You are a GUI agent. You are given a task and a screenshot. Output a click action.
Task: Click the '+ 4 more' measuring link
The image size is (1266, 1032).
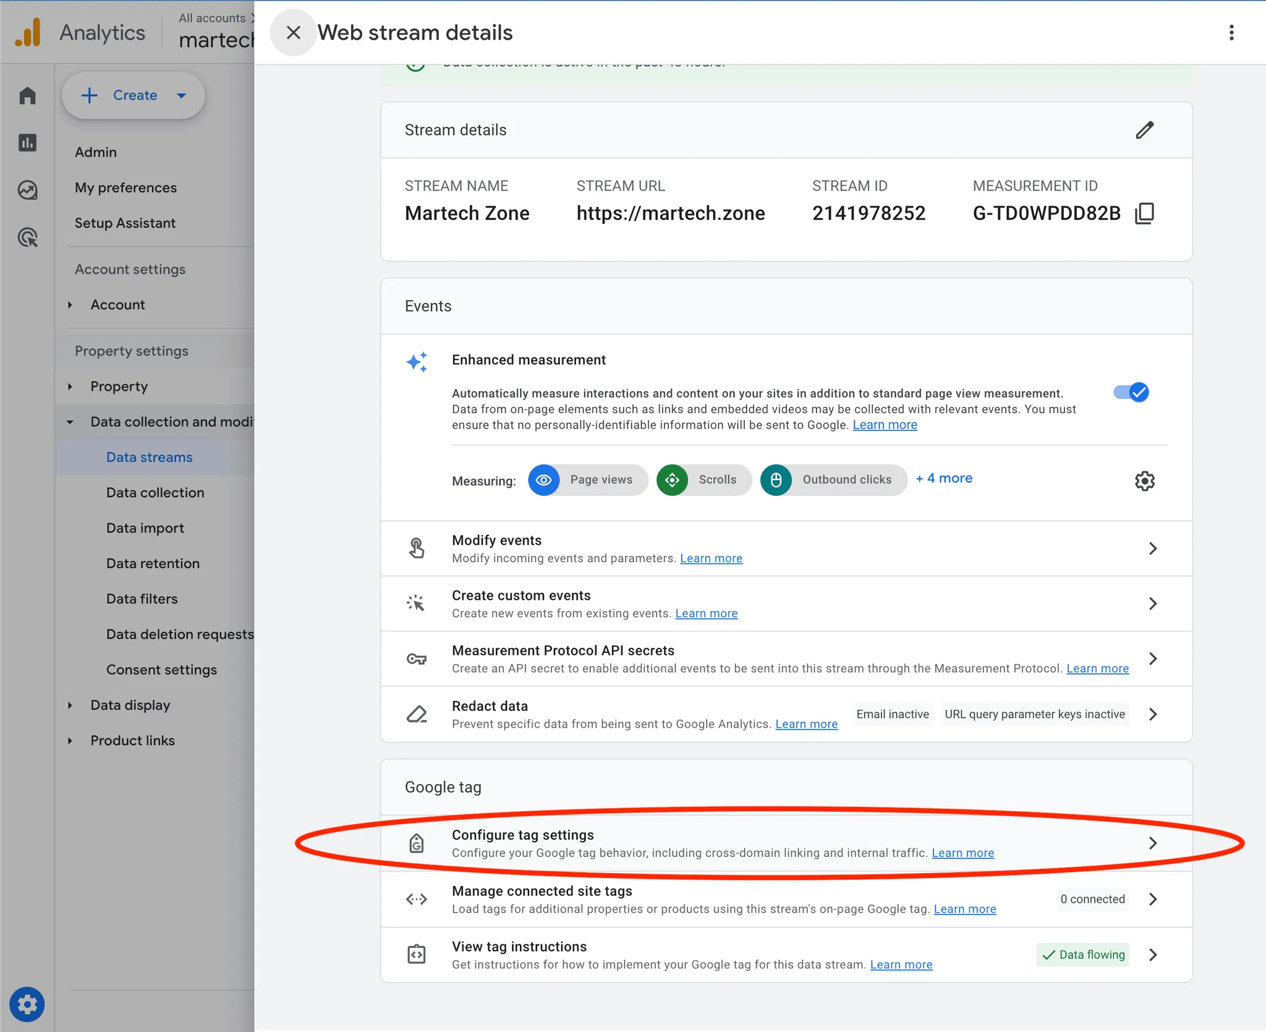pos(944,478)
